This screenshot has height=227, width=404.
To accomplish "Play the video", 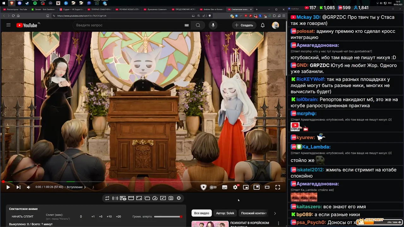I will pyautogui.click(x=8, y=187).
